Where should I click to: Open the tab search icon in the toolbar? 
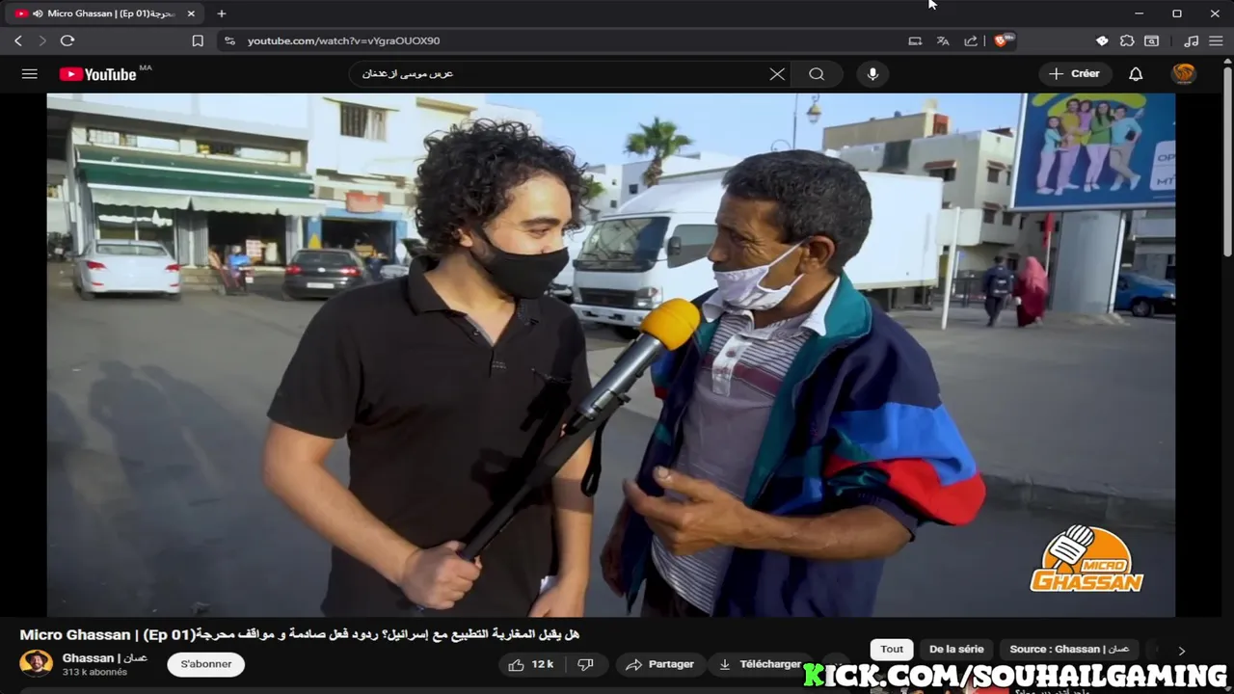[1151, 40]
